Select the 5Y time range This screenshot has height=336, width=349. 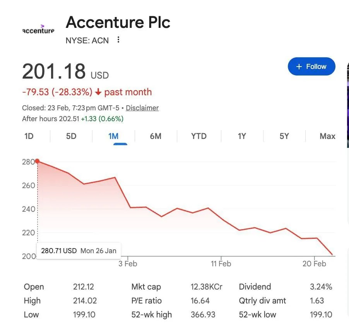click(x=284, y=136)
